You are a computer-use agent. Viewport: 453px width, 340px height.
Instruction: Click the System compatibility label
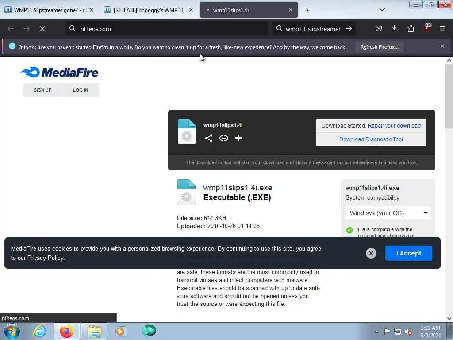[372, 198]
